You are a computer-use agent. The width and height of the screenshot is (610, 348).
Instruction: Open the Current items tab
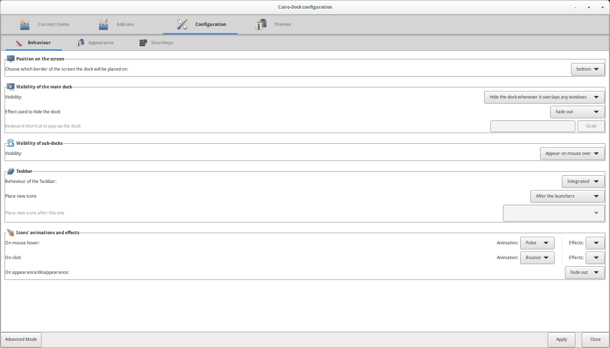pos(44,24)
